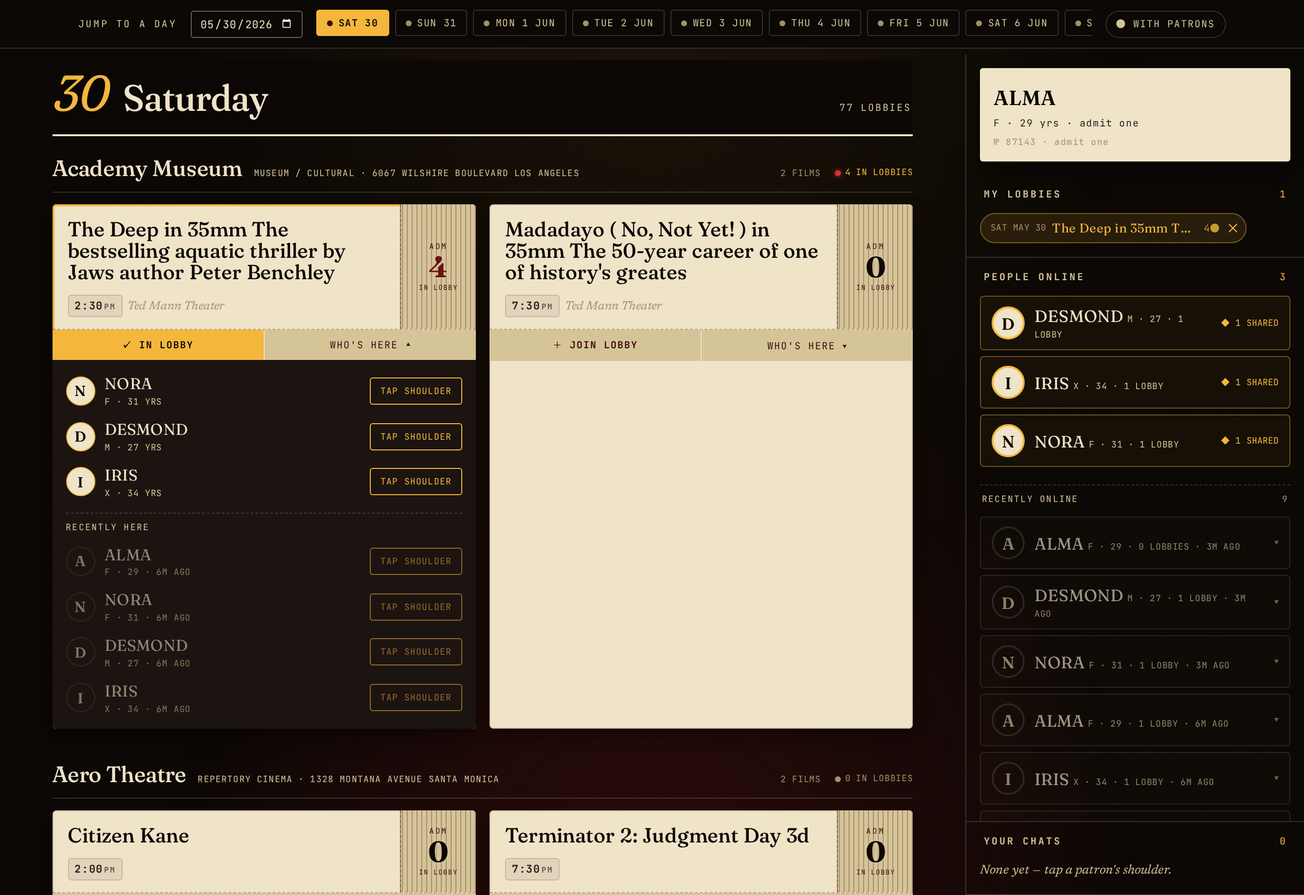Click Desmond's 1 shared diamond badge
Screen dimensions: 1304x895
1250,323
